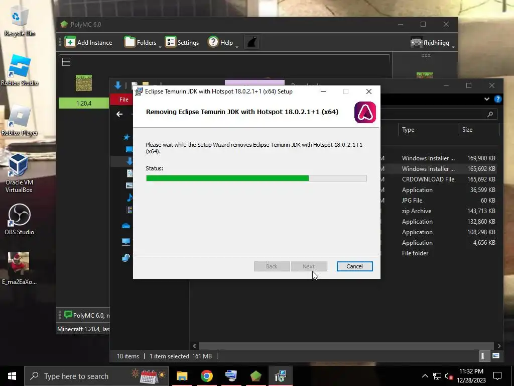The height and width of the screenshot is (386, 514).
Task: Click the grass block icon in PolyMC right panel
Action: click(x=425, y=75)
